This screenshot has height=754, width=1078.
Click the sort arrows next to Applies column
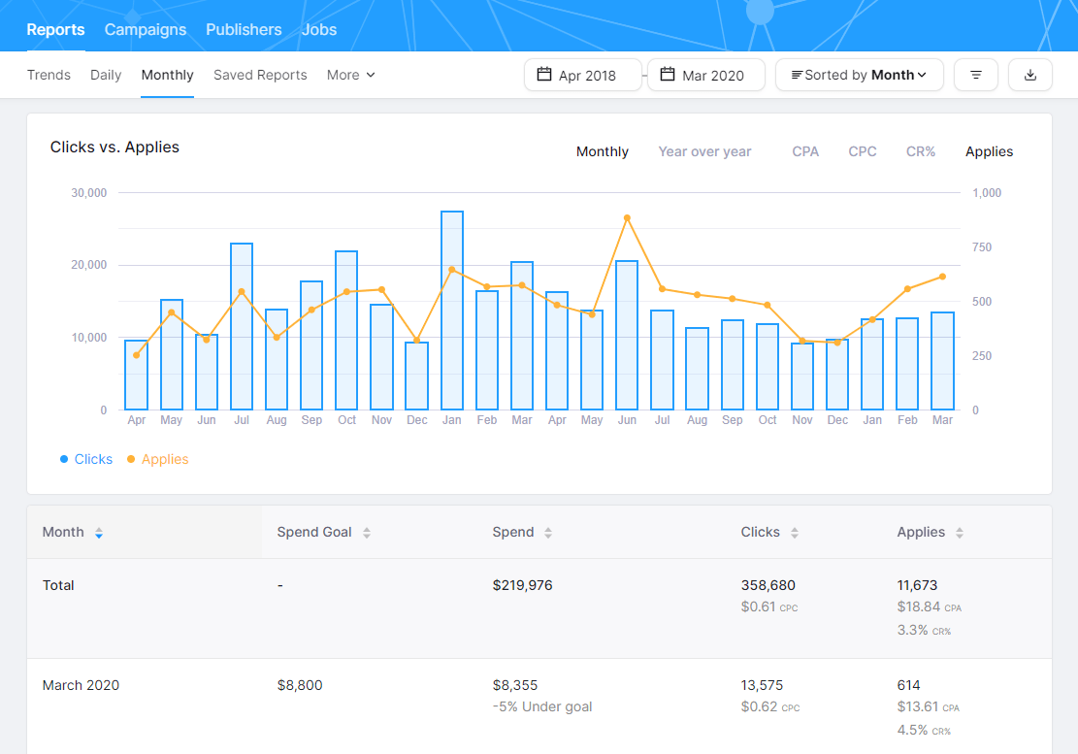[x=959, y=532]
